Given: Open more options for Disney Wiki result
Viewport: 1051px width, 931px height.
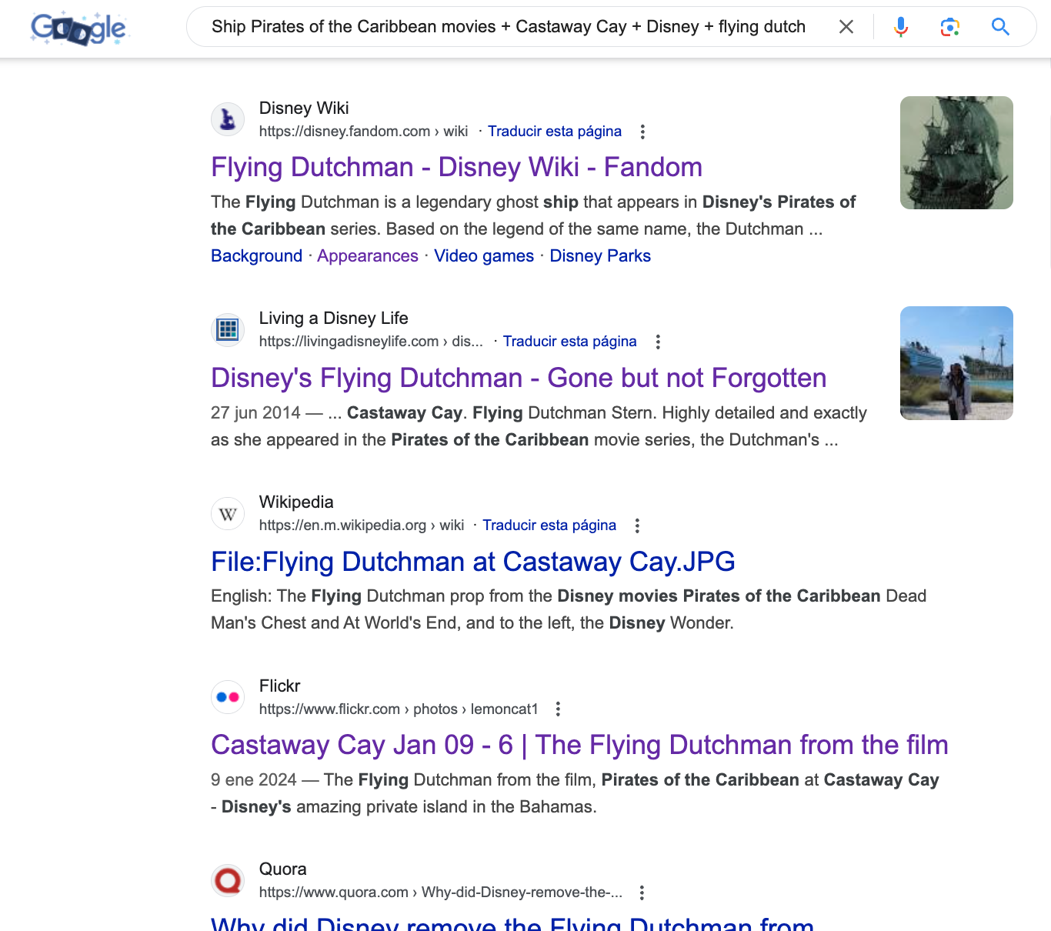Looking at the screenshot, I should [x=642, y=132].
